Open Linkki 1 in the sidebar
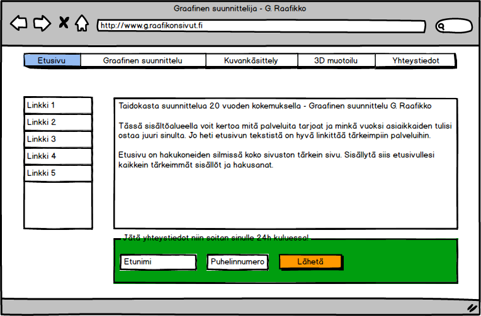This screenshot has width=481, height=316. tap(58, 106)
